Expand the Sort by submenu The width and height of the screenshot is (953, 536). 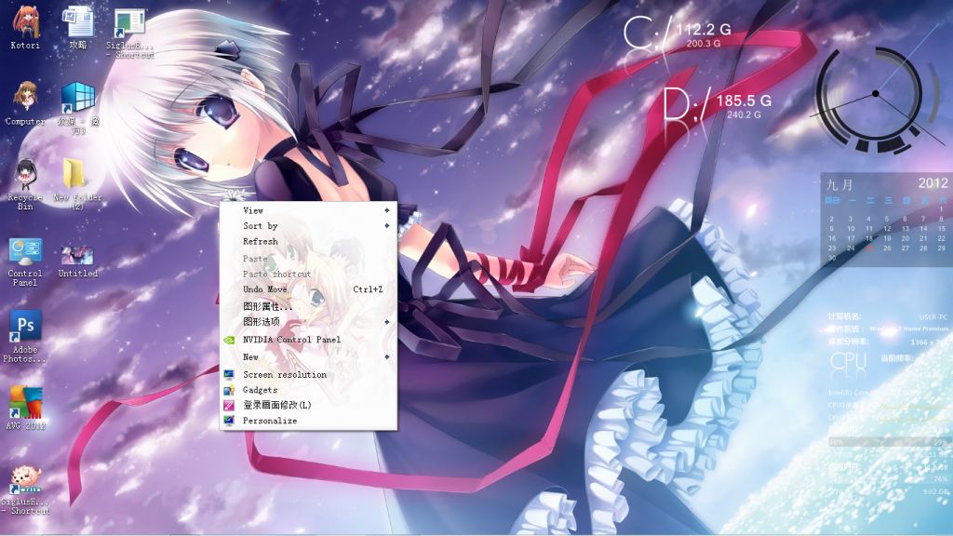tap(386, 226)
